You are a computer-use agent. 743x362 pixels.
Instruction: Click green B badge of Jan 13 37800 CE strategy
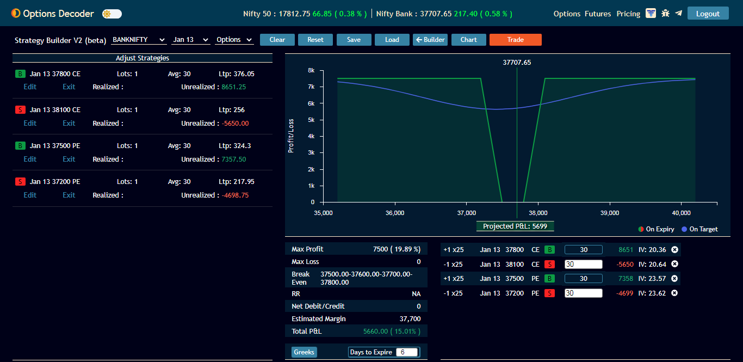pos(20,73)
